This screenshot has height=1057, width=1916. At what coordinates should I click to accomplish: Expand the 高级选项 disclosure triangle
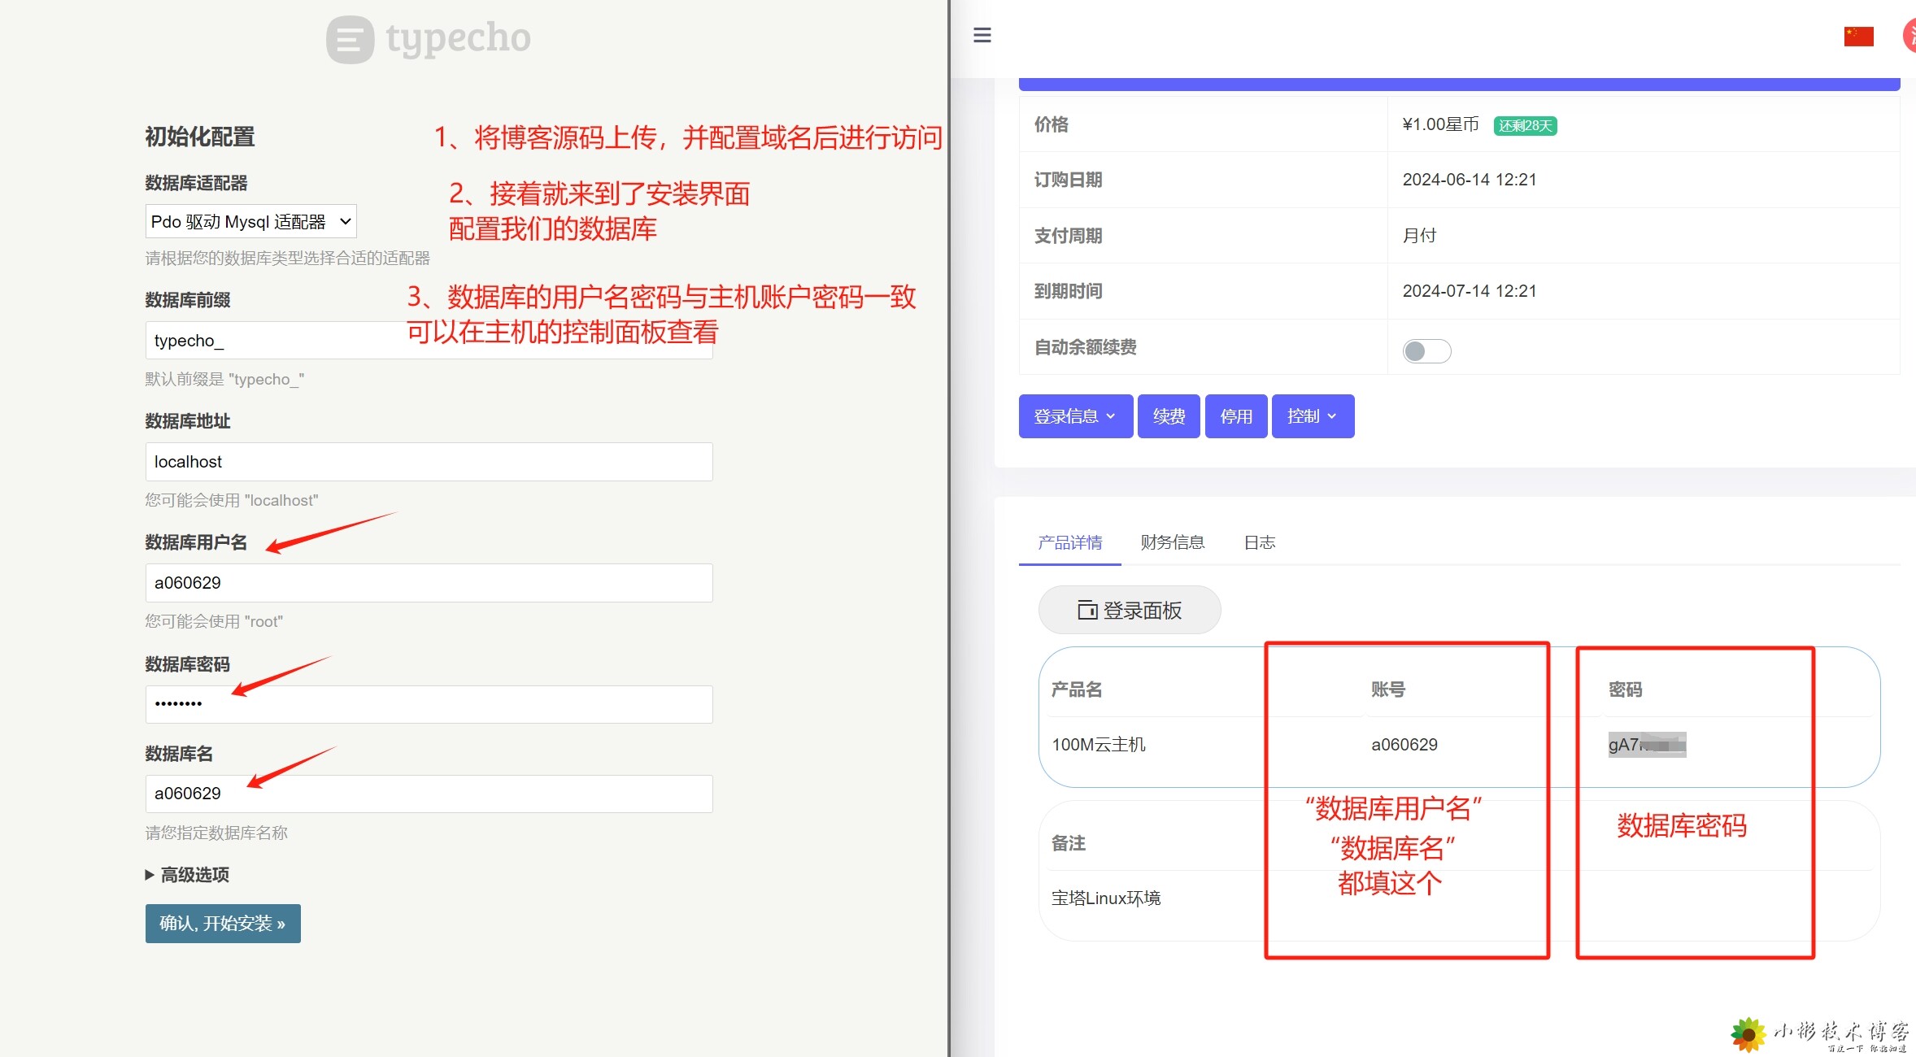150,875
